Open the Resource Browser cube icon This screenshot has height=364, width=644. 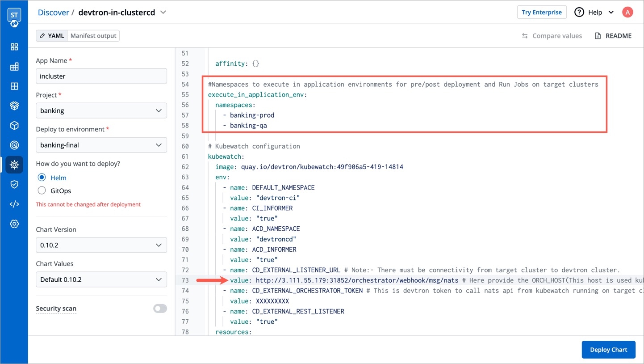click(14, 126)
